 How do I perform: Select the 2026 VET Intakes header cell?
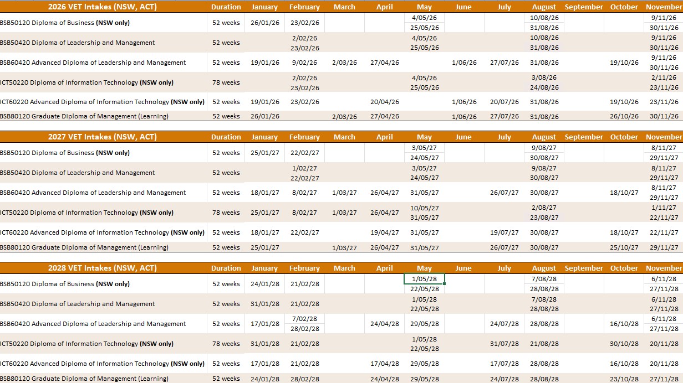(102, 7)
